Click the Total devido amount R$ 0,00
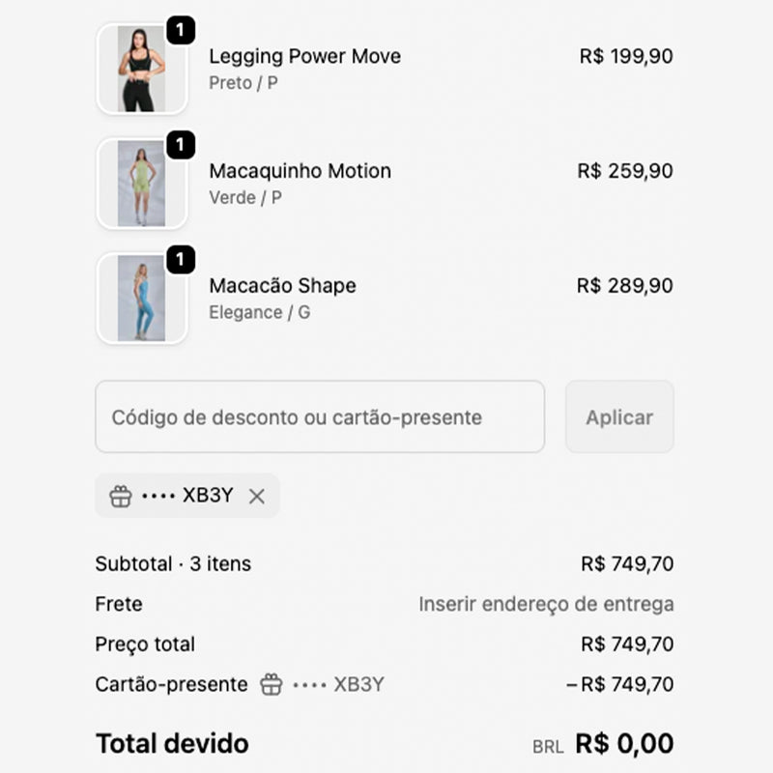773x773 pixels. coord(623,744)
